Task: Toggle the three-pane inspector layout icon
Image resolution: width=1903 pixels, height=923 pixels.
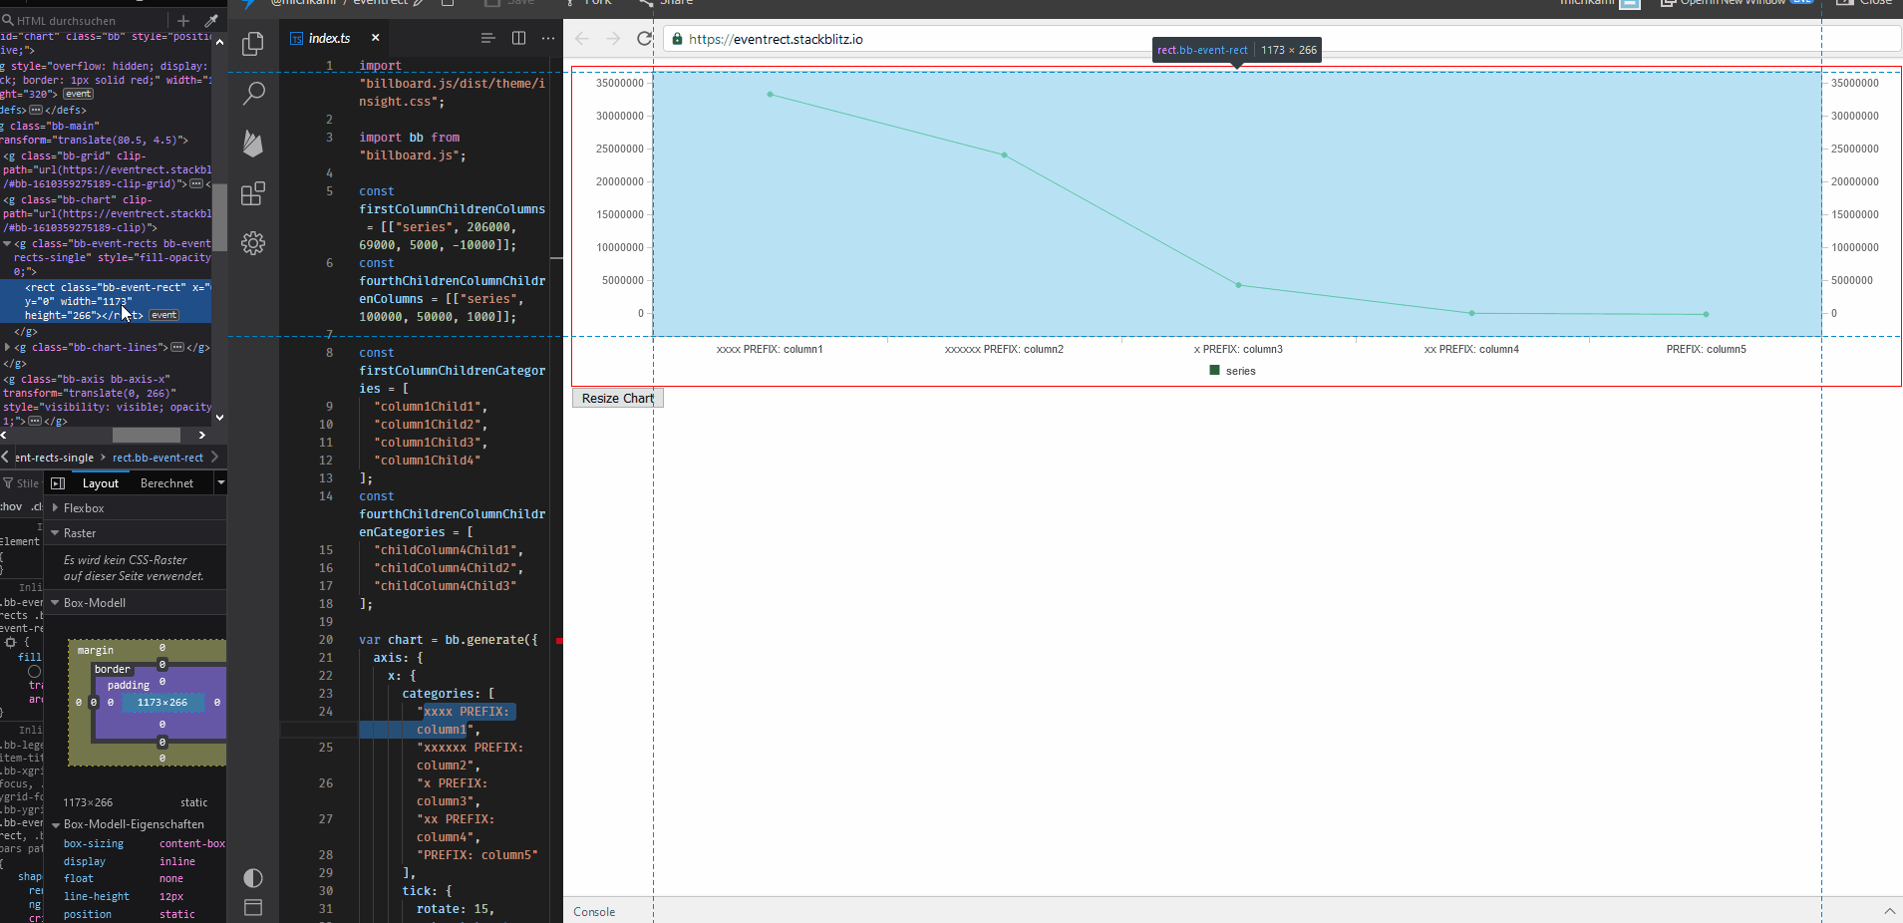Action: (x=58, y=483)
